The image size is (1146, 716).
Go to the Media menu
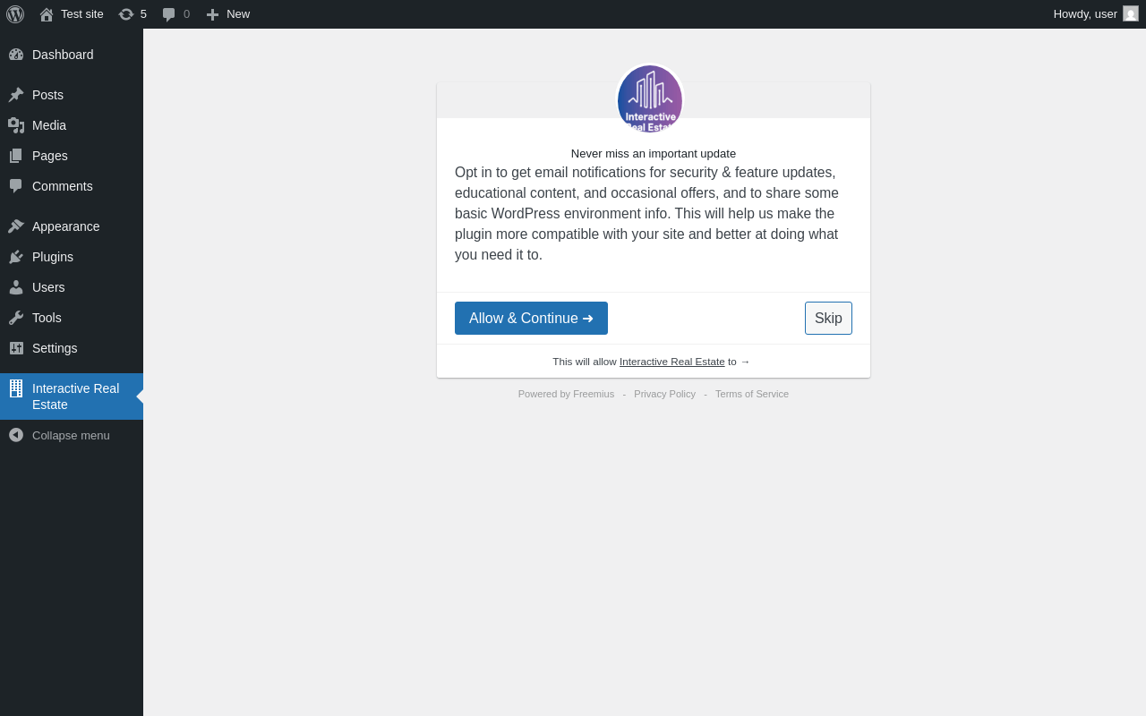point(72,125)
